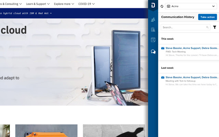This screenshot has width=219, height=137.
Task: Click the filter funnel icon
Action: [215, 27]
